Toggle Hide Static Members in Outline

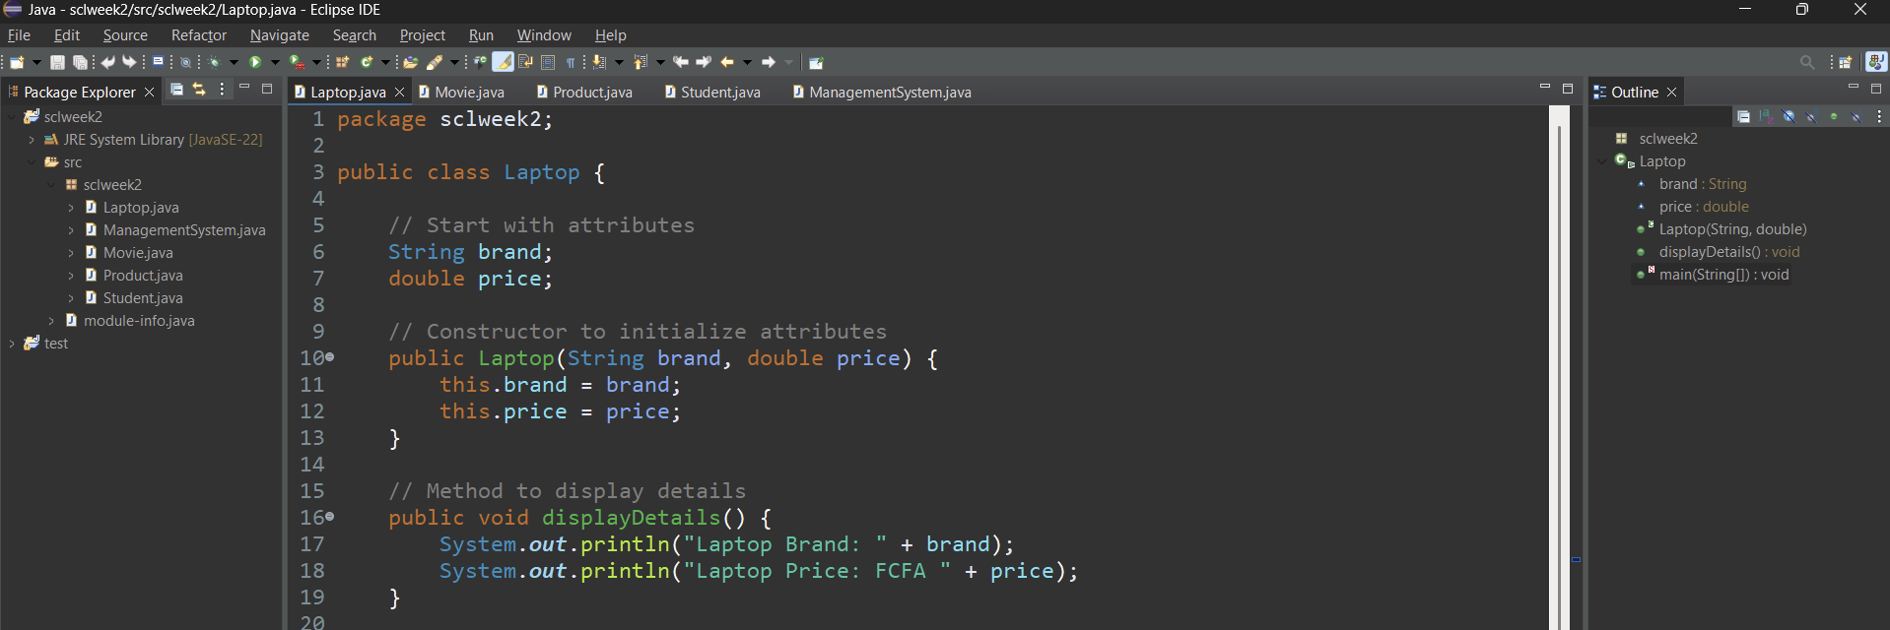click(1811, 116)
